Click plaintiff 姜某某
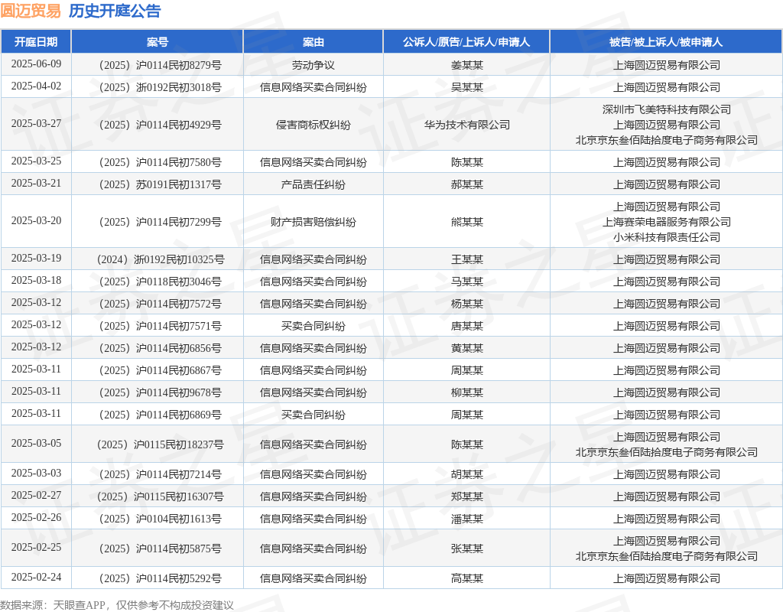The image size is (783, 612). coord(467,65)
